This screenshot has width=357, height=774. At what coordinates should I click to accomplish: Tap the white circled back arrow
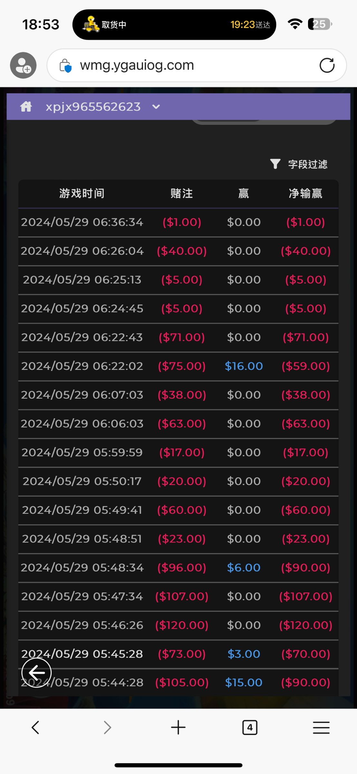36,672
